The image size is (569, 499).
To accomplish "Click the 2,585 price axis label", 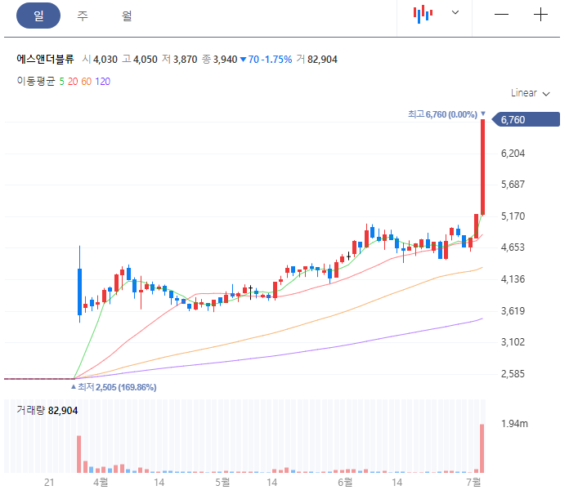I will pos(513,373).
